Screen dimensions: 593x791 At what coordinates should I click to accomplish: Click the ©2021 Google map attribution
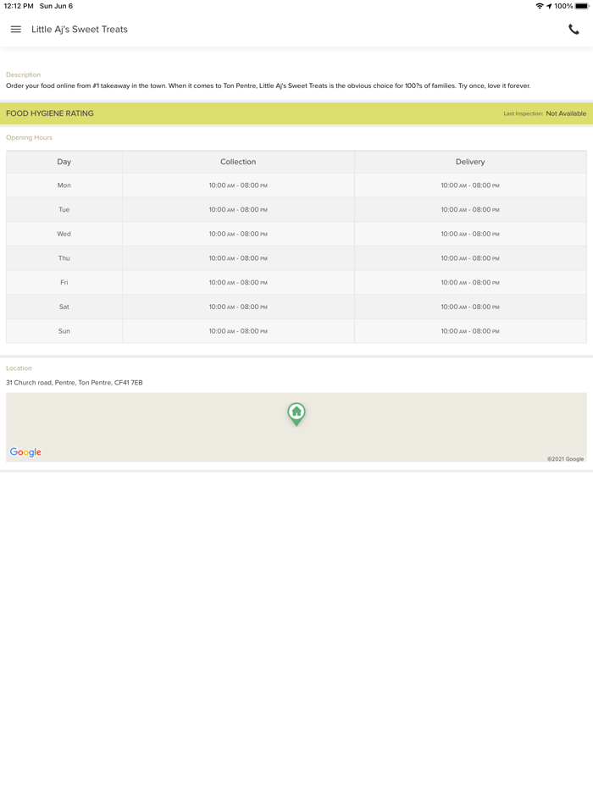click(565, 459)
